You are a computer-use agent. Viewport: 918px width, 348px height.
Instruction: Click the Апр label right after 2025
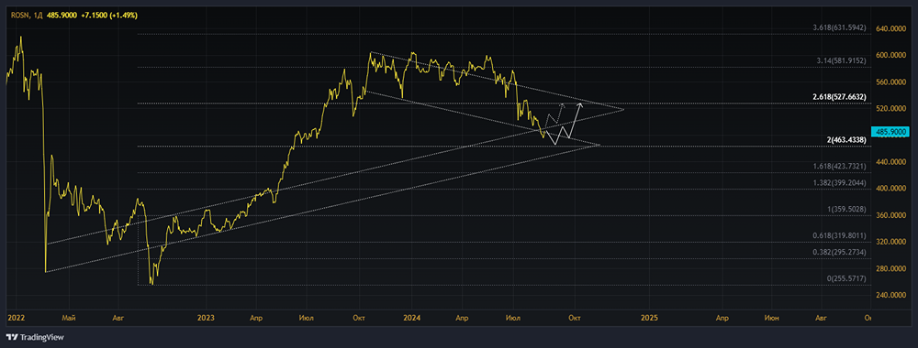pos(722,318)
